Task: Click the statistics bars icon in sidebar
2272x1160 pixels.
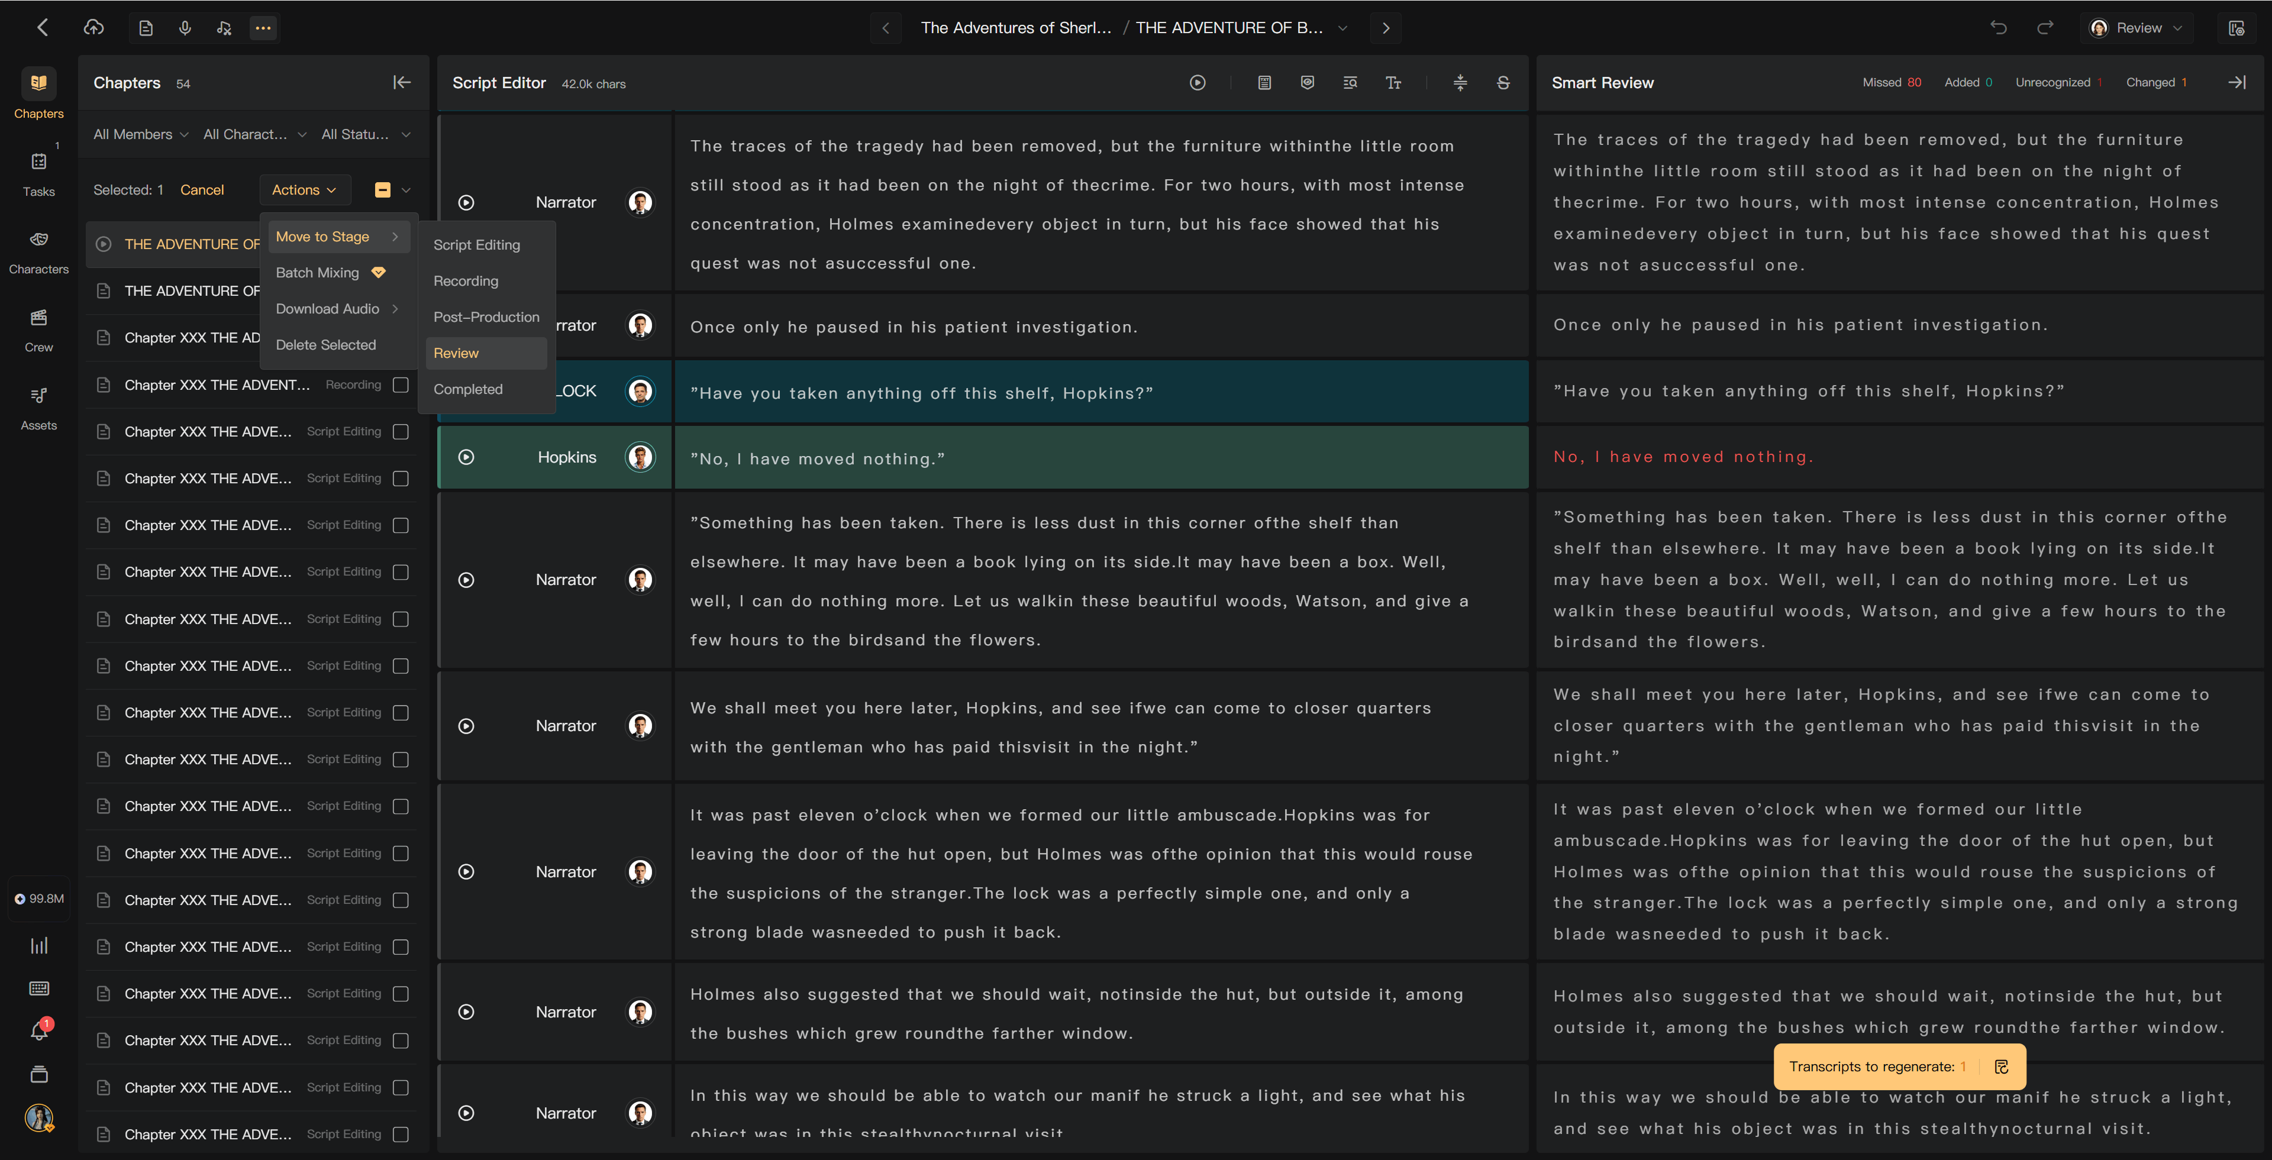Action: coord(40,946)
